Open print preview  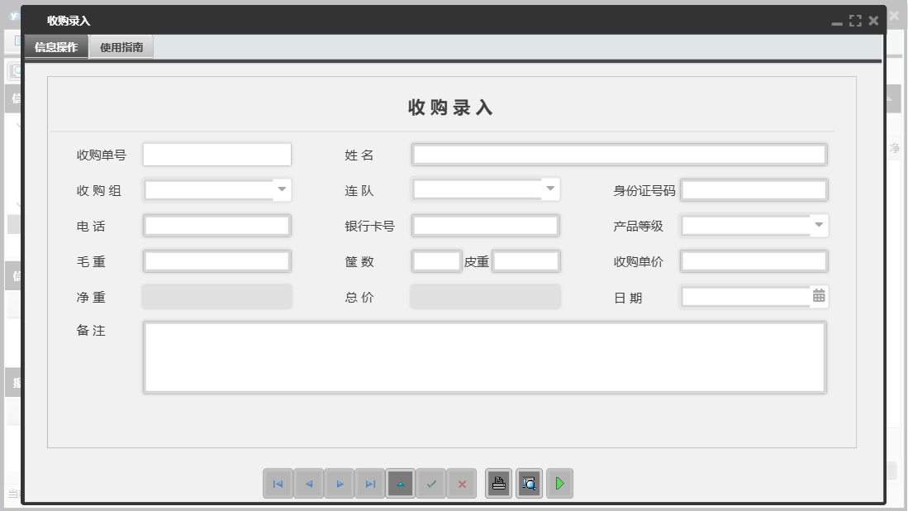coord(529,483)
